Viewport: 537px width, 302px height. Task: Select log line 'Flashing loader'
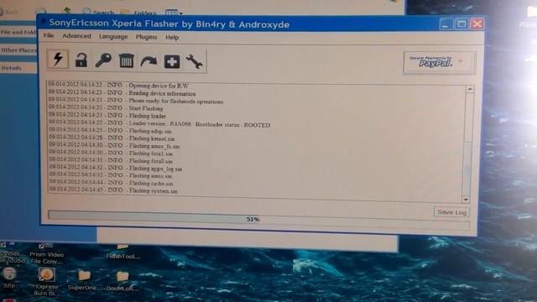click(107, 116)
